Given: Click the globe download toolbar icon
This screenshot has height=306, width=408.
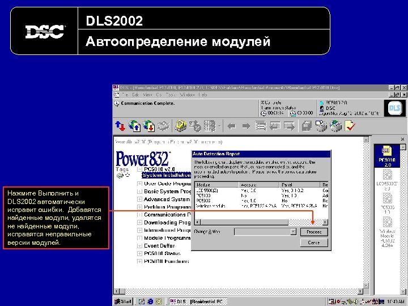Looking at the screenshot, I should [149, 126].
